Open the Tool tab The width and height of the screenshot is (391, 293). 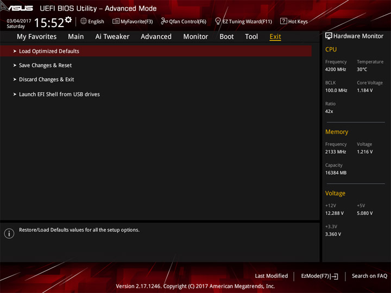pyautogui.click(x=251, y=37)
